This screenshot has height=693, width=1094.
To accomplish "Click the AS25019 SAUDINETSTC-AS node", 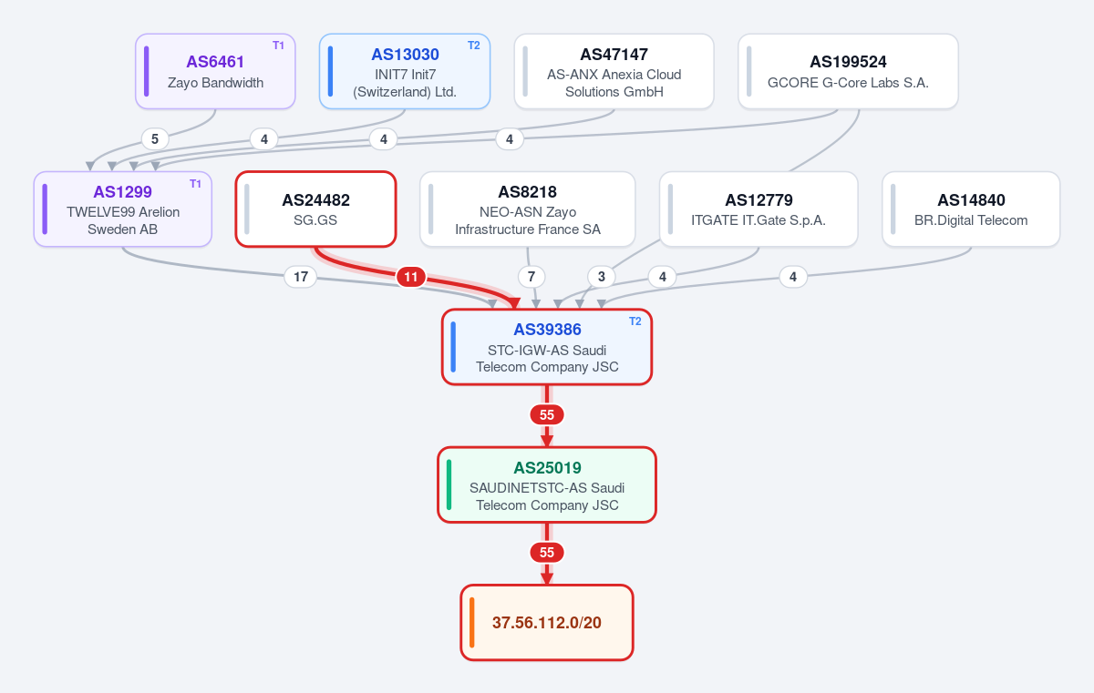I will coord(547,484).
